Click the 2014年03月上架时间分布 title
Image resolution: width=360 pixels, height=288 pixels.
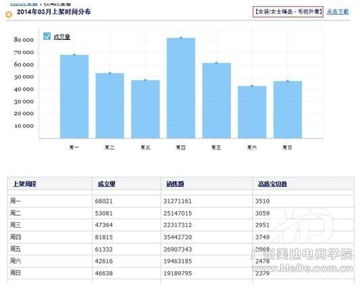[54, 11]
